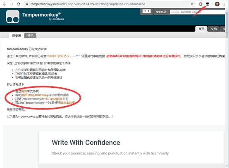229x168 pixels.
Task: Open the translate Tampermonkey link
Action: [35, 95]
